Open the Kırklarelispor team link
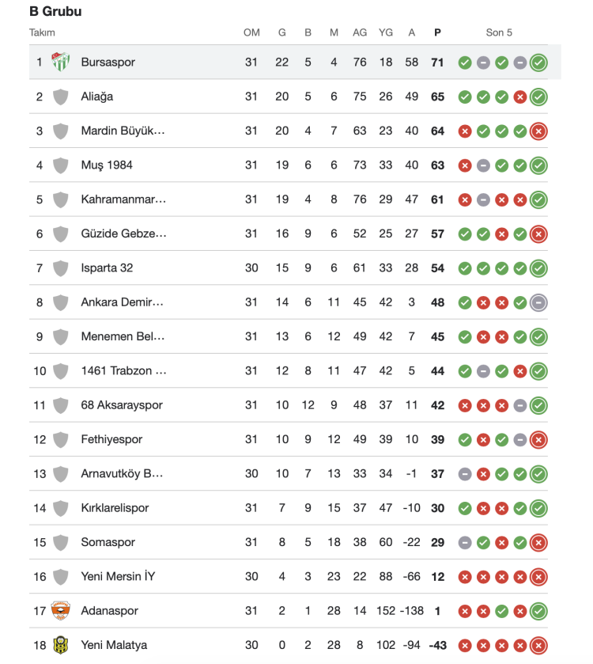Viewport: 593px width, 664px height. point(115,508)
